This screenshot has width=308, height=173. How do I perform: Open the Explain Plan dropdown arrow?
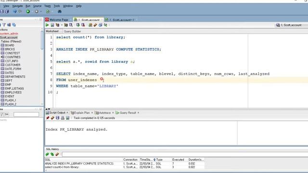(62, 25)
